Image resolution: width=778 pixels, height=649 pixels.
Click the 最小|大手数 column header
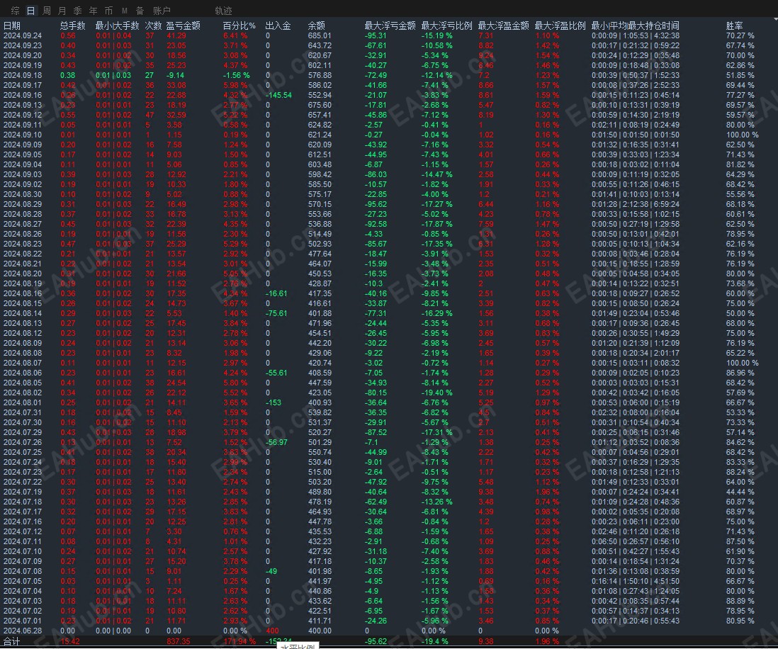coord(117,26)
